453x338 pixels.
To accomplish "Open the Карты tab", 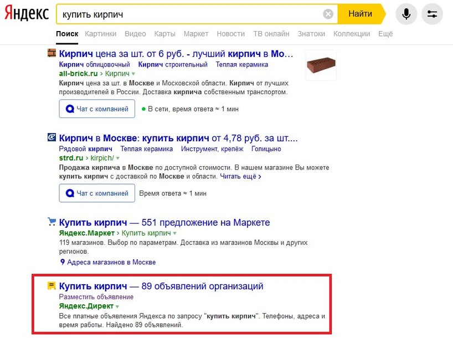I will [x=164, y=34].
